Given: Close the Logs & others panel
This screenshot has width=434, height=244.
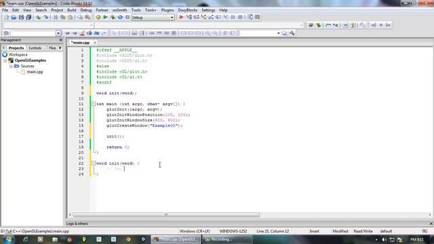Looking at the screenshot, I should (431, 224).
